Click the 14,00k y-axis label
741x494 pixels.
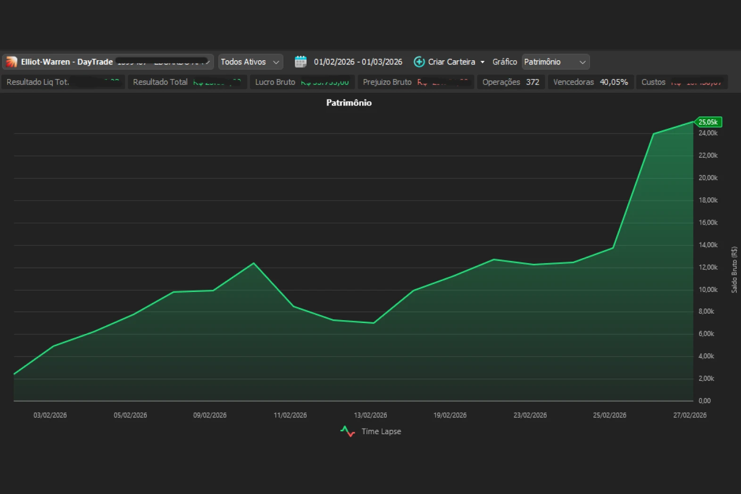(x=708, y=245)
